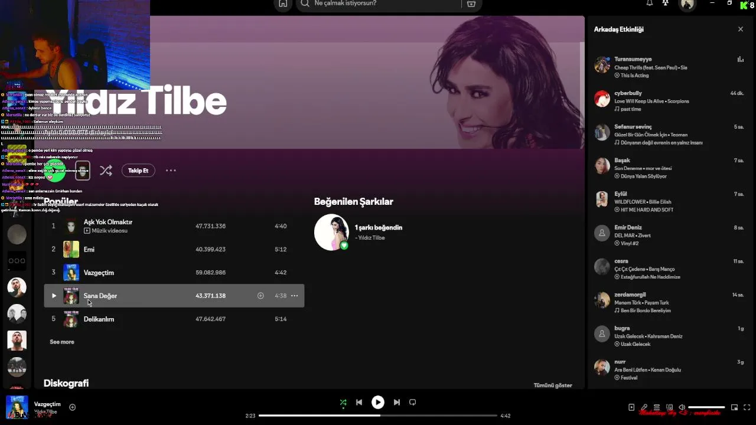This screenshot has width=756, height=425.
Task: Open Emir Deniz's profile icon
Action: click(x=602, y=233)
